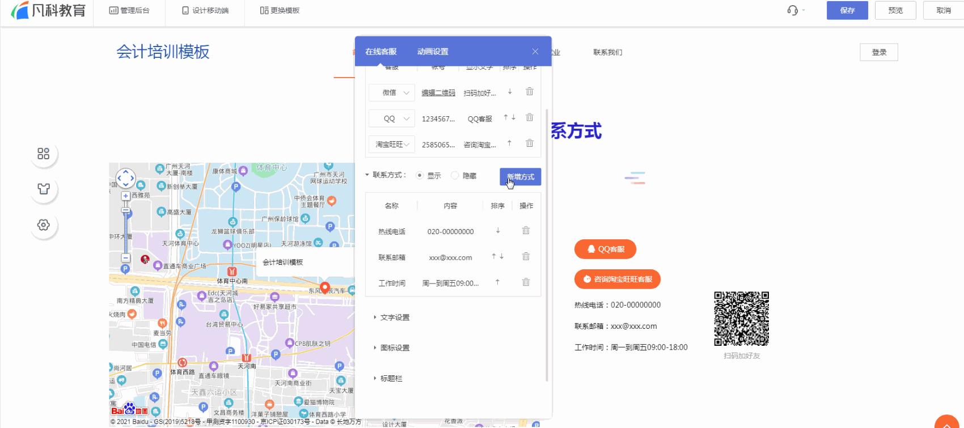Screen dimensions: 964x428
Task: Delete the 淘宝旺旺 row
Action: tap(530, 143)
